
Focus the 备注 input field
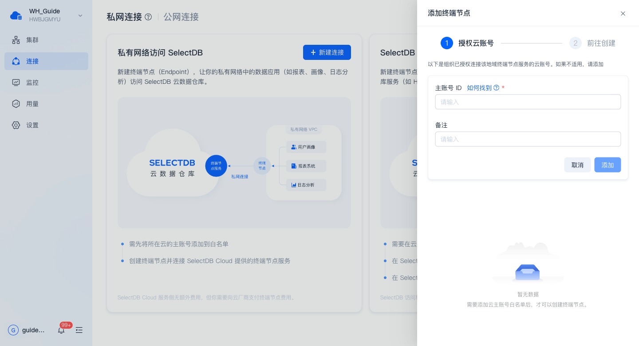point(528,139)
